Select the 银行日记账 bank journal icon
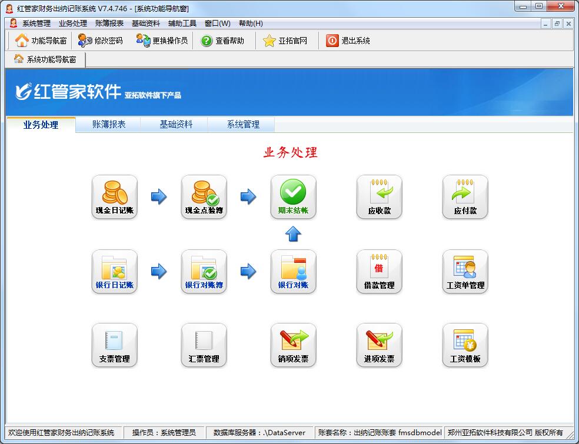579x444 pixels. (114, 271)
